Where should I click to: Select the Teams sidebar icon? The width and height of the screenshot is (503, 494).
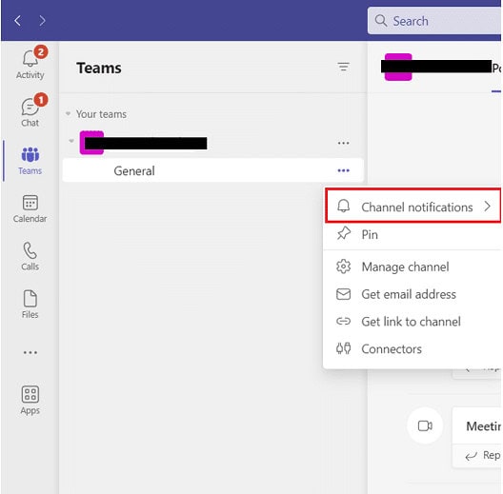coord(30,161)
